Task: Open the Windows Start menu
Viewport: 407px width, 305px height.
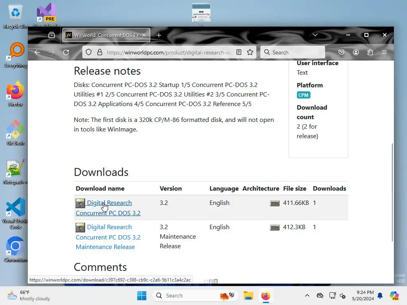Action: [142, 295]
